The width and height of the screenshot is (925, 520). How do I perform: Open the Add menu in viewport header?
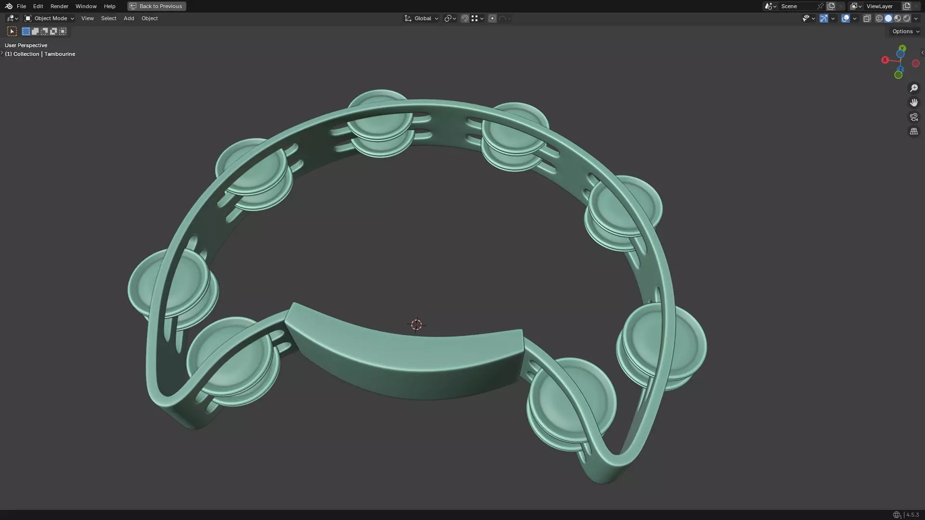click(129, 18)
